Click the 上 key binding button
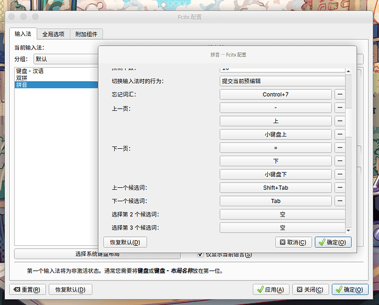 click(275, 121)
